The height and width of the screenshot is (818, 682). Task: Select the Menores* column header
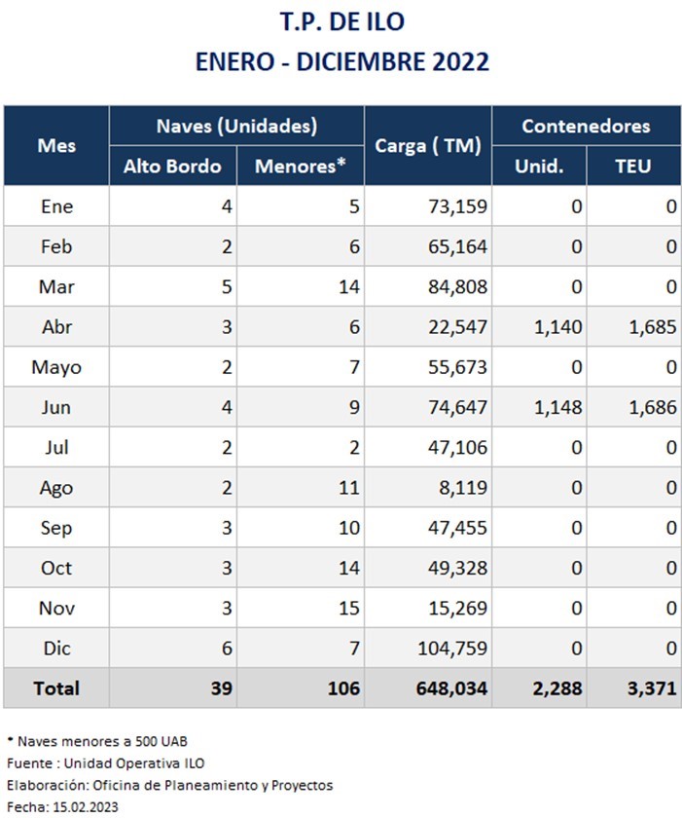300,166
